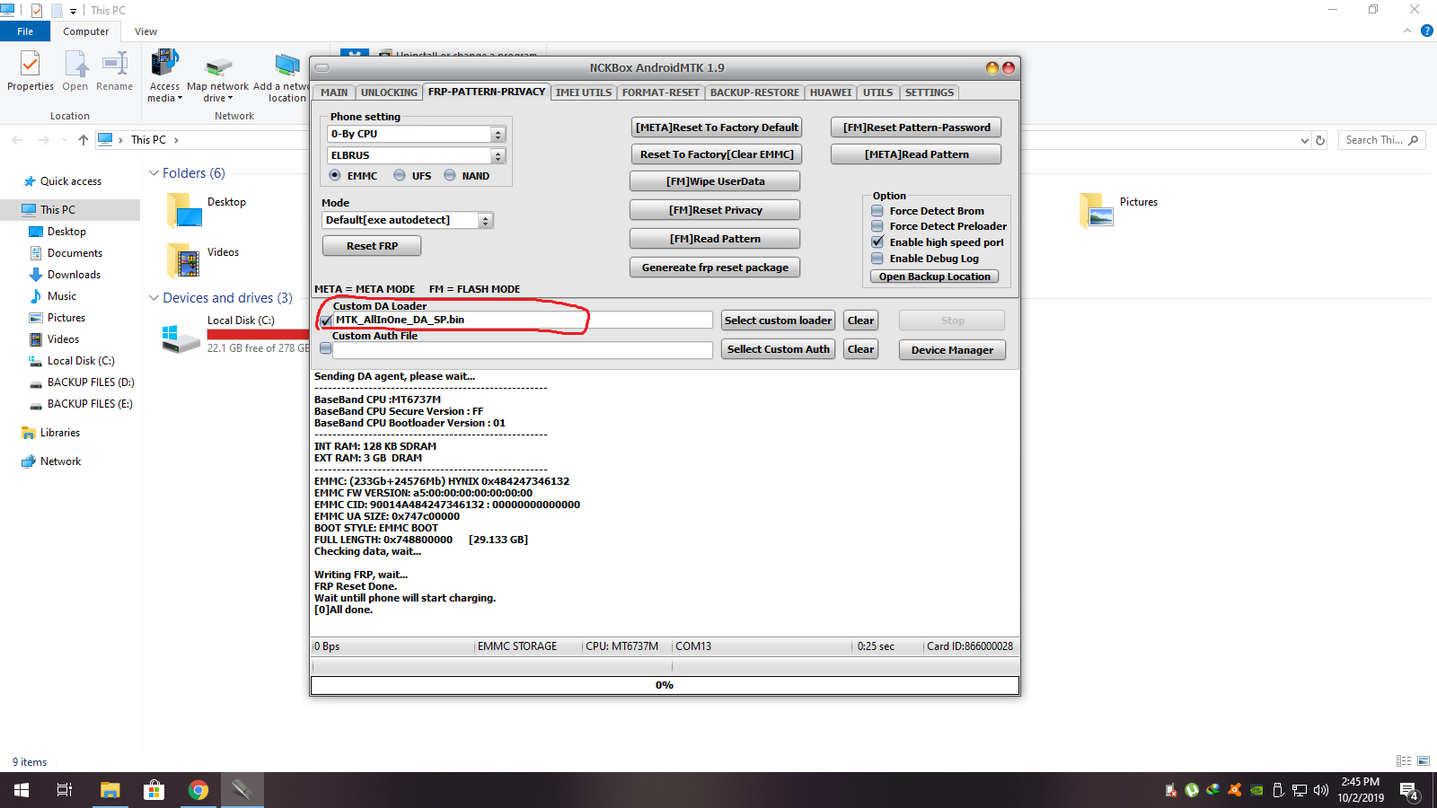Open the Windows Start menu
The width and height of the screenshot is (1437, 808).
(x=22, y=790)
